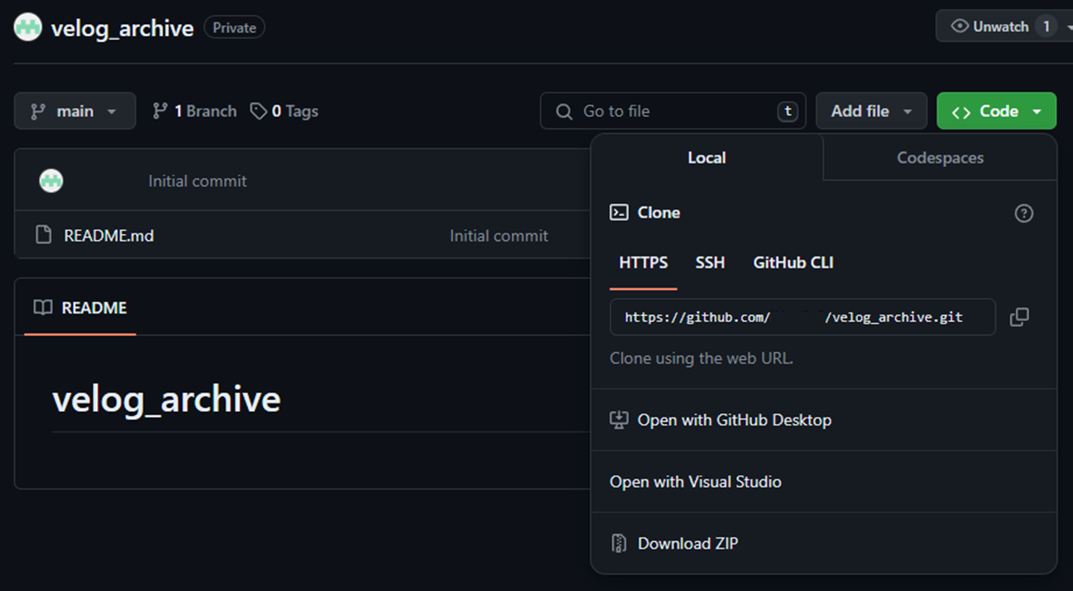This screenshot has height=591, width=1073.
Task: Select the HTTPS clone tab
Action: [643, 263]
